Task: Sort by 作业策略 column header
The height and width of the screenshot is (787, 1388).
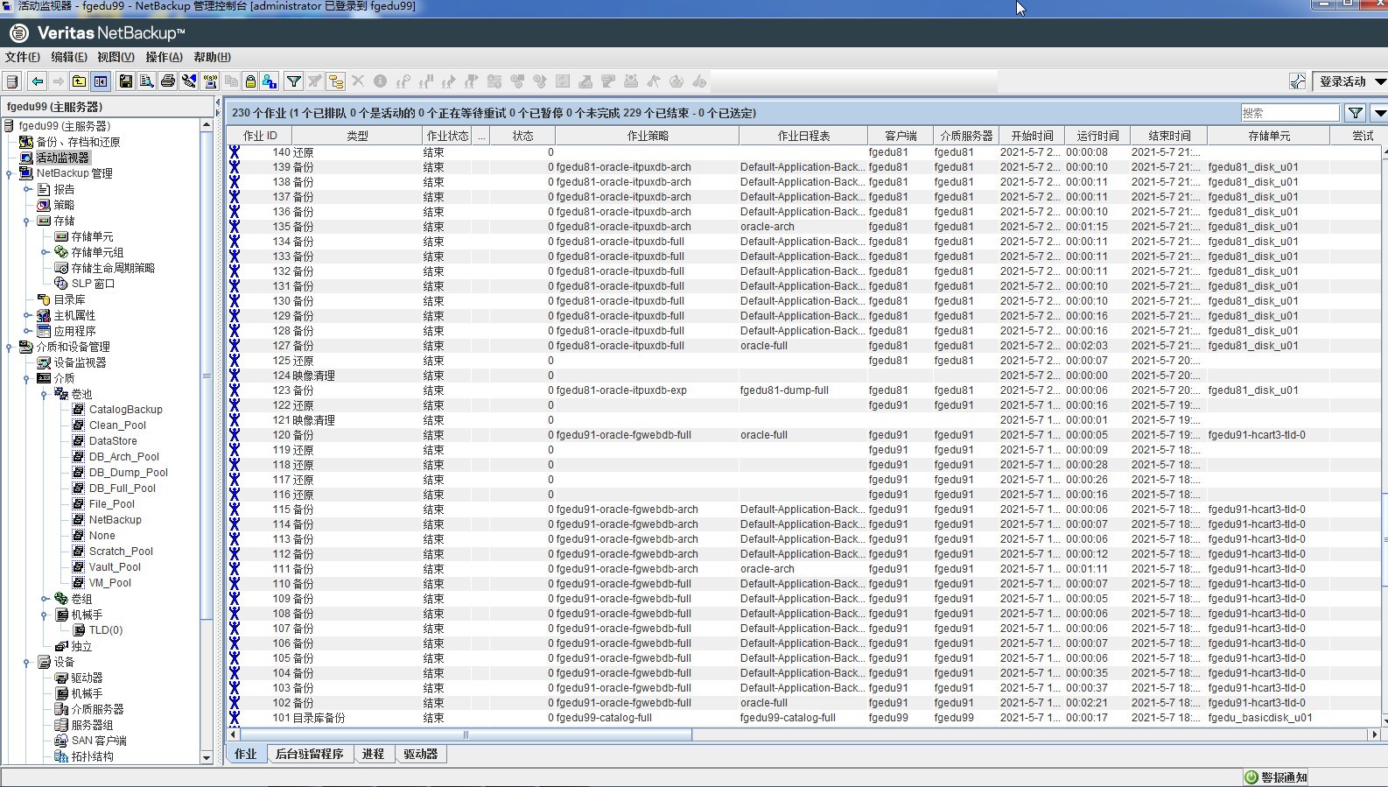Action: coord(648,136)
